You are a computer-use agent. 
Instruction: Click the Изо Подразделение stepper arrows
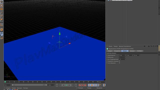pyautogui.click(x=125, y=59)
